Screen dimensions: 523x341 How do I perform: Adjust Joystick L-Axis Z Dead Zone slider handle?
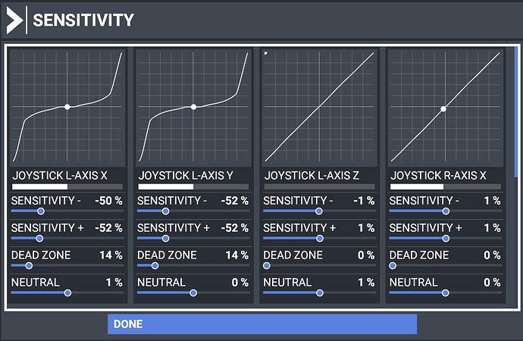click(x=267, y=266)
